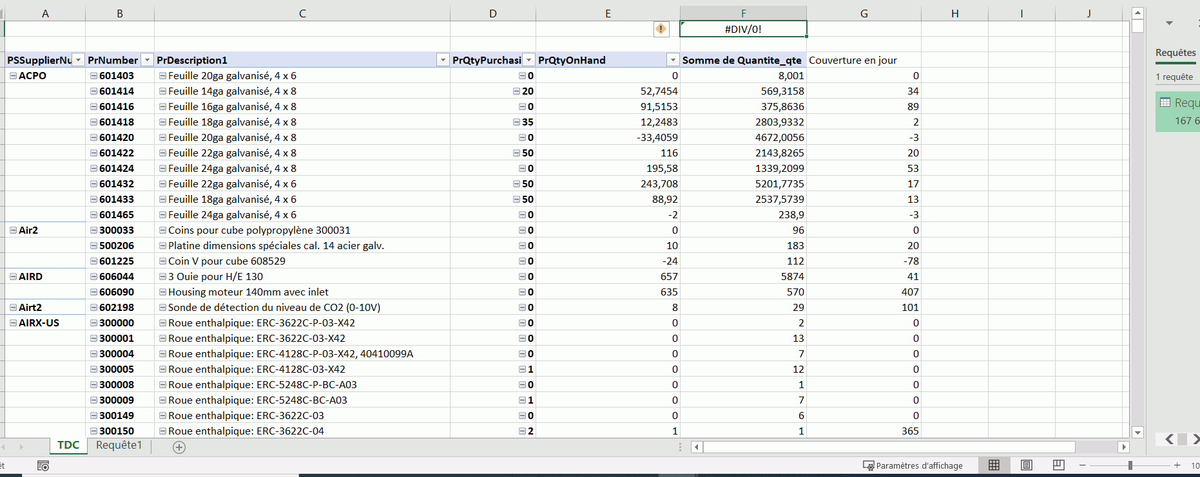
Task: Click the error warning icon beside cell F1
Action: tap(661, 29)
